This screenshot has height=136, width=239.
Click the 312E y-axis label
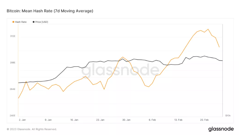click(13, 36)
